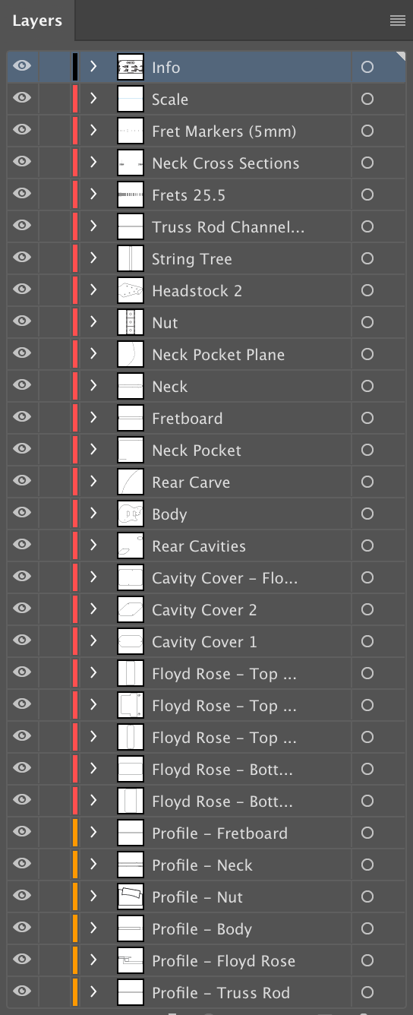Toggle visibility of the Nut layer

[x=23, y=322]
